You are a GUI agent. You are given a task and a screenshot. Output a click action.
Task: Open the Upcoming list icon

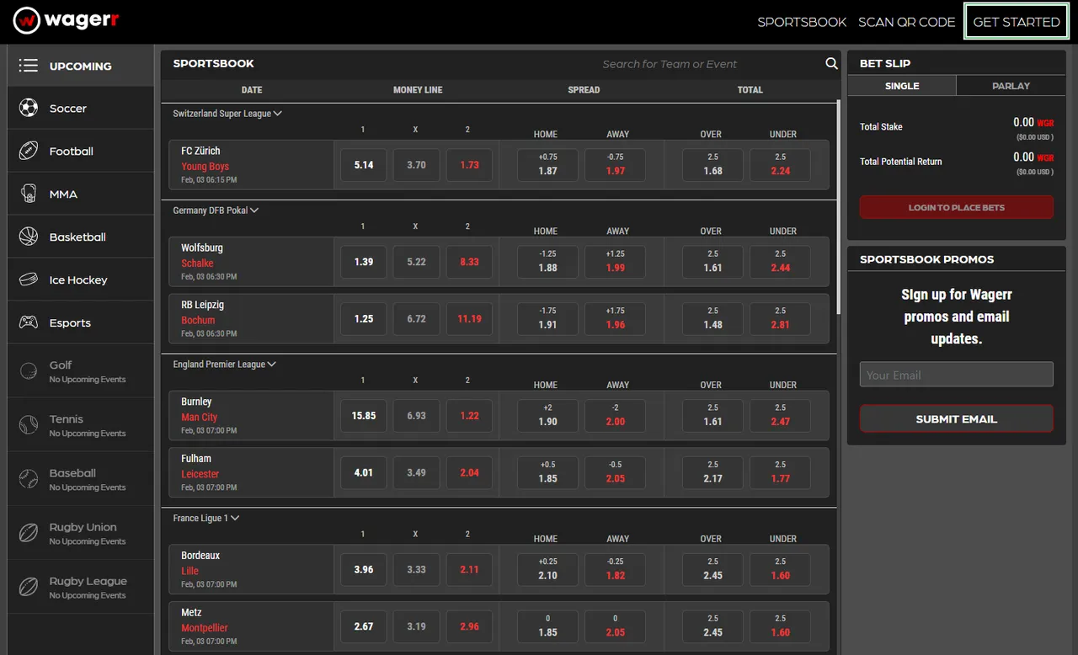pyautogui.click(x=29, y=66)
